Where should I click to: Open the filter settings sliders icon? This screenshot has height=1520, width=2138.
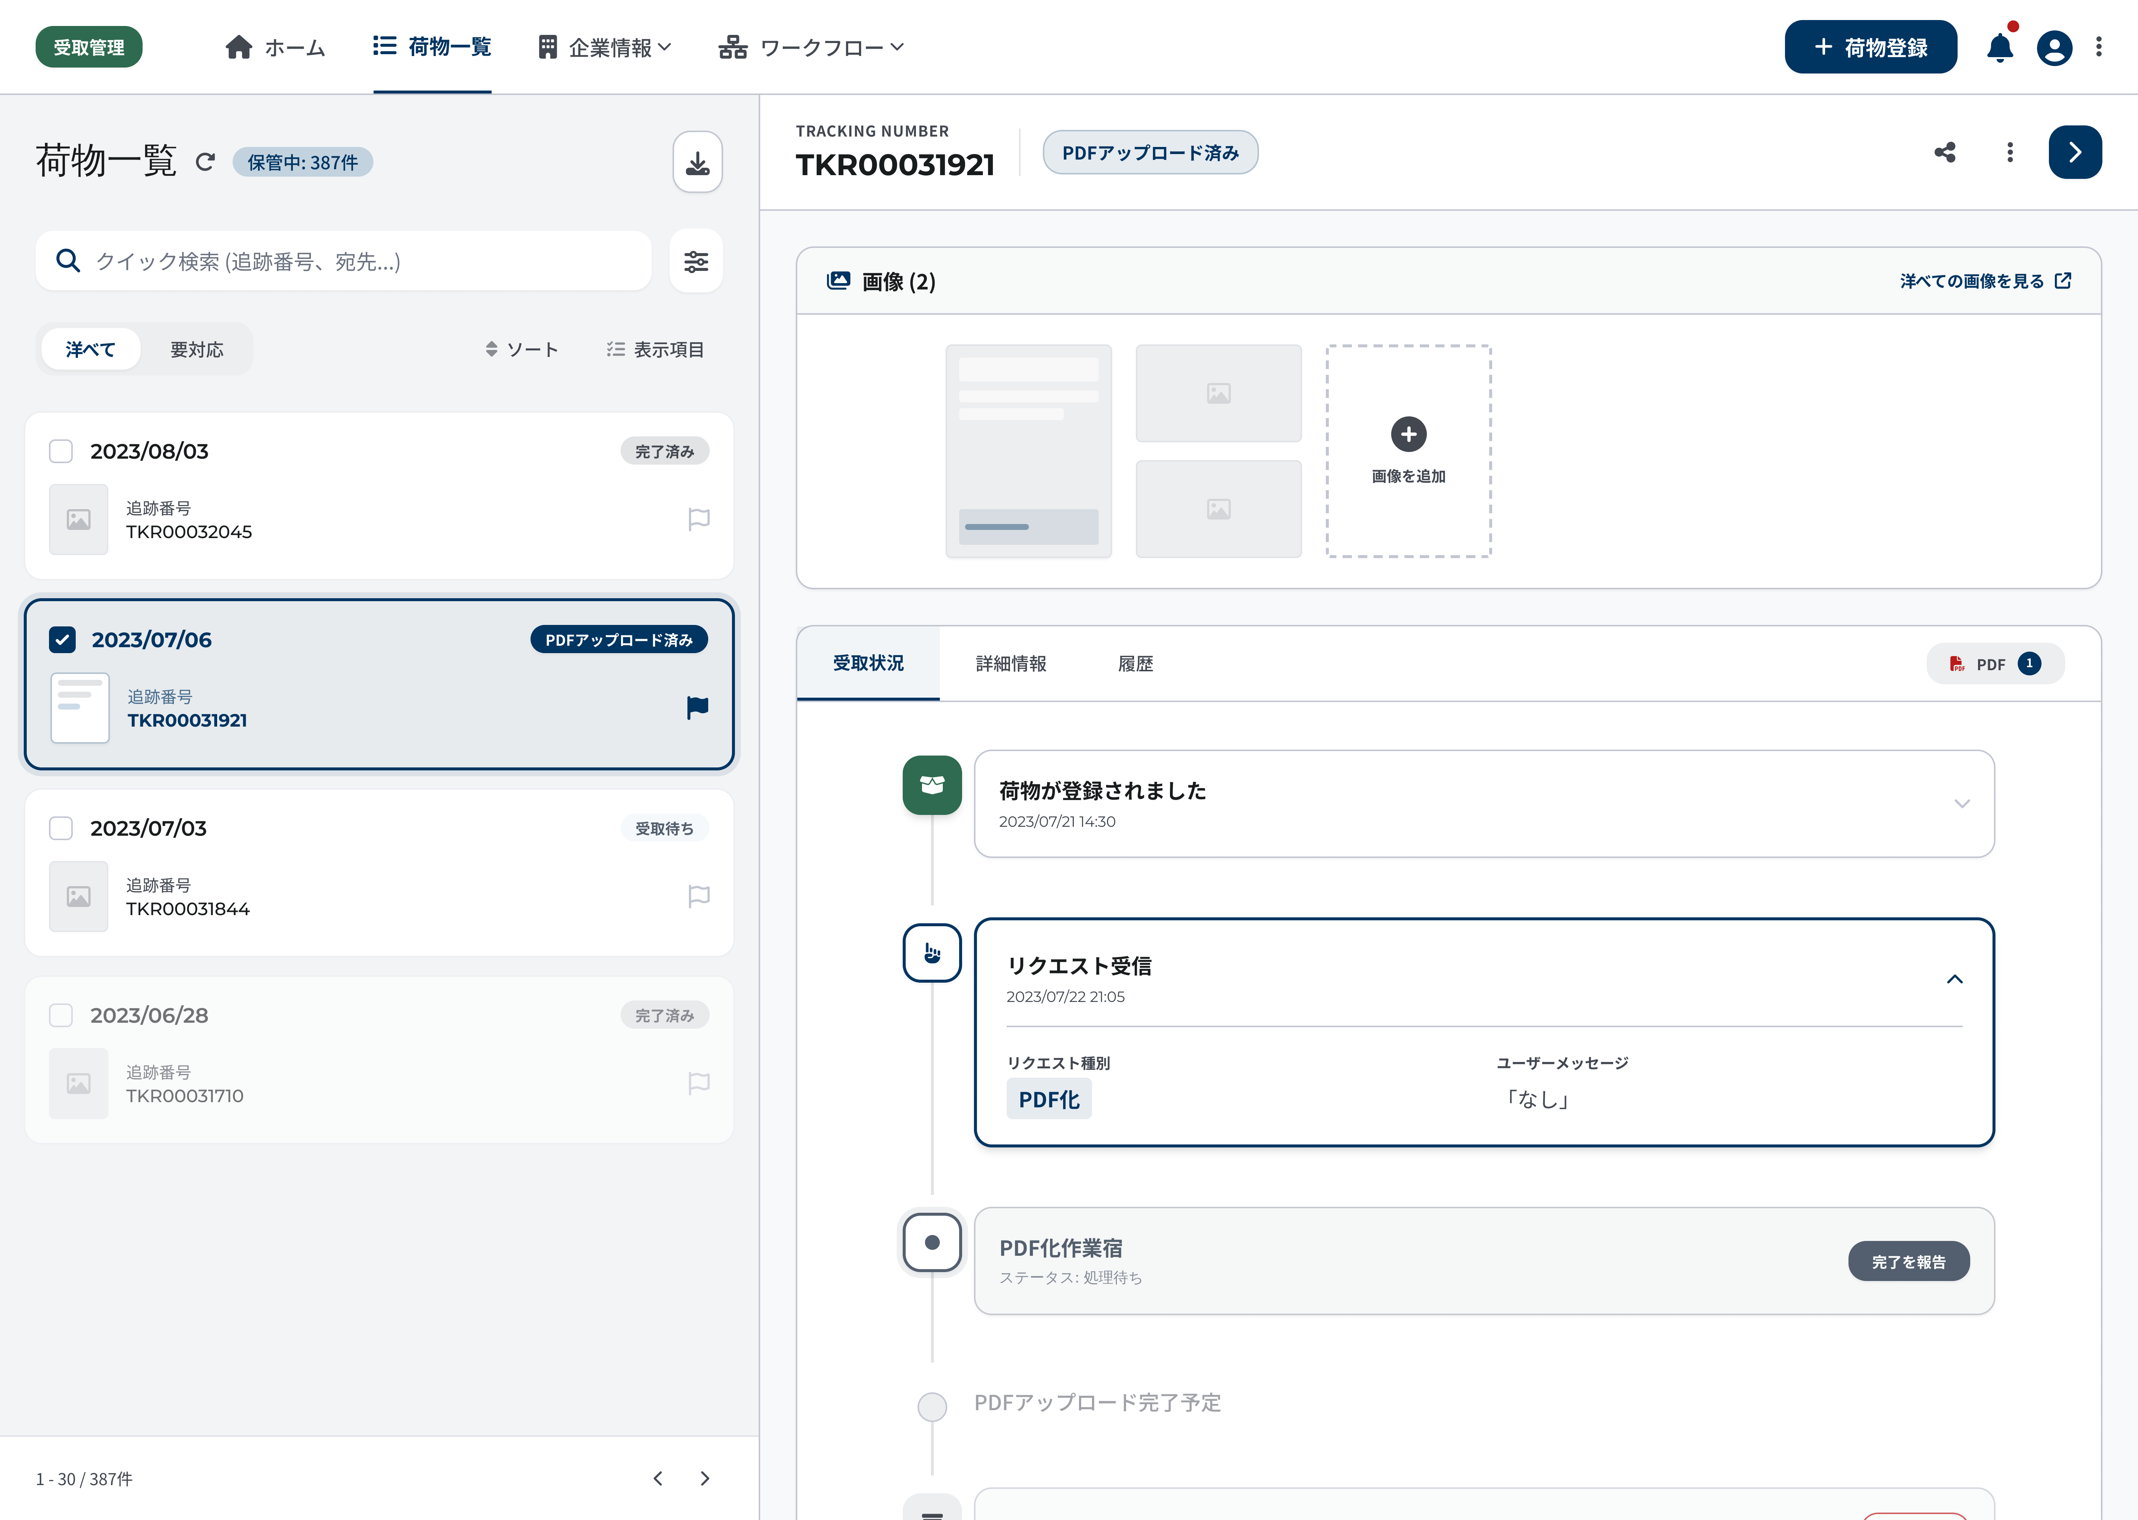696,261
